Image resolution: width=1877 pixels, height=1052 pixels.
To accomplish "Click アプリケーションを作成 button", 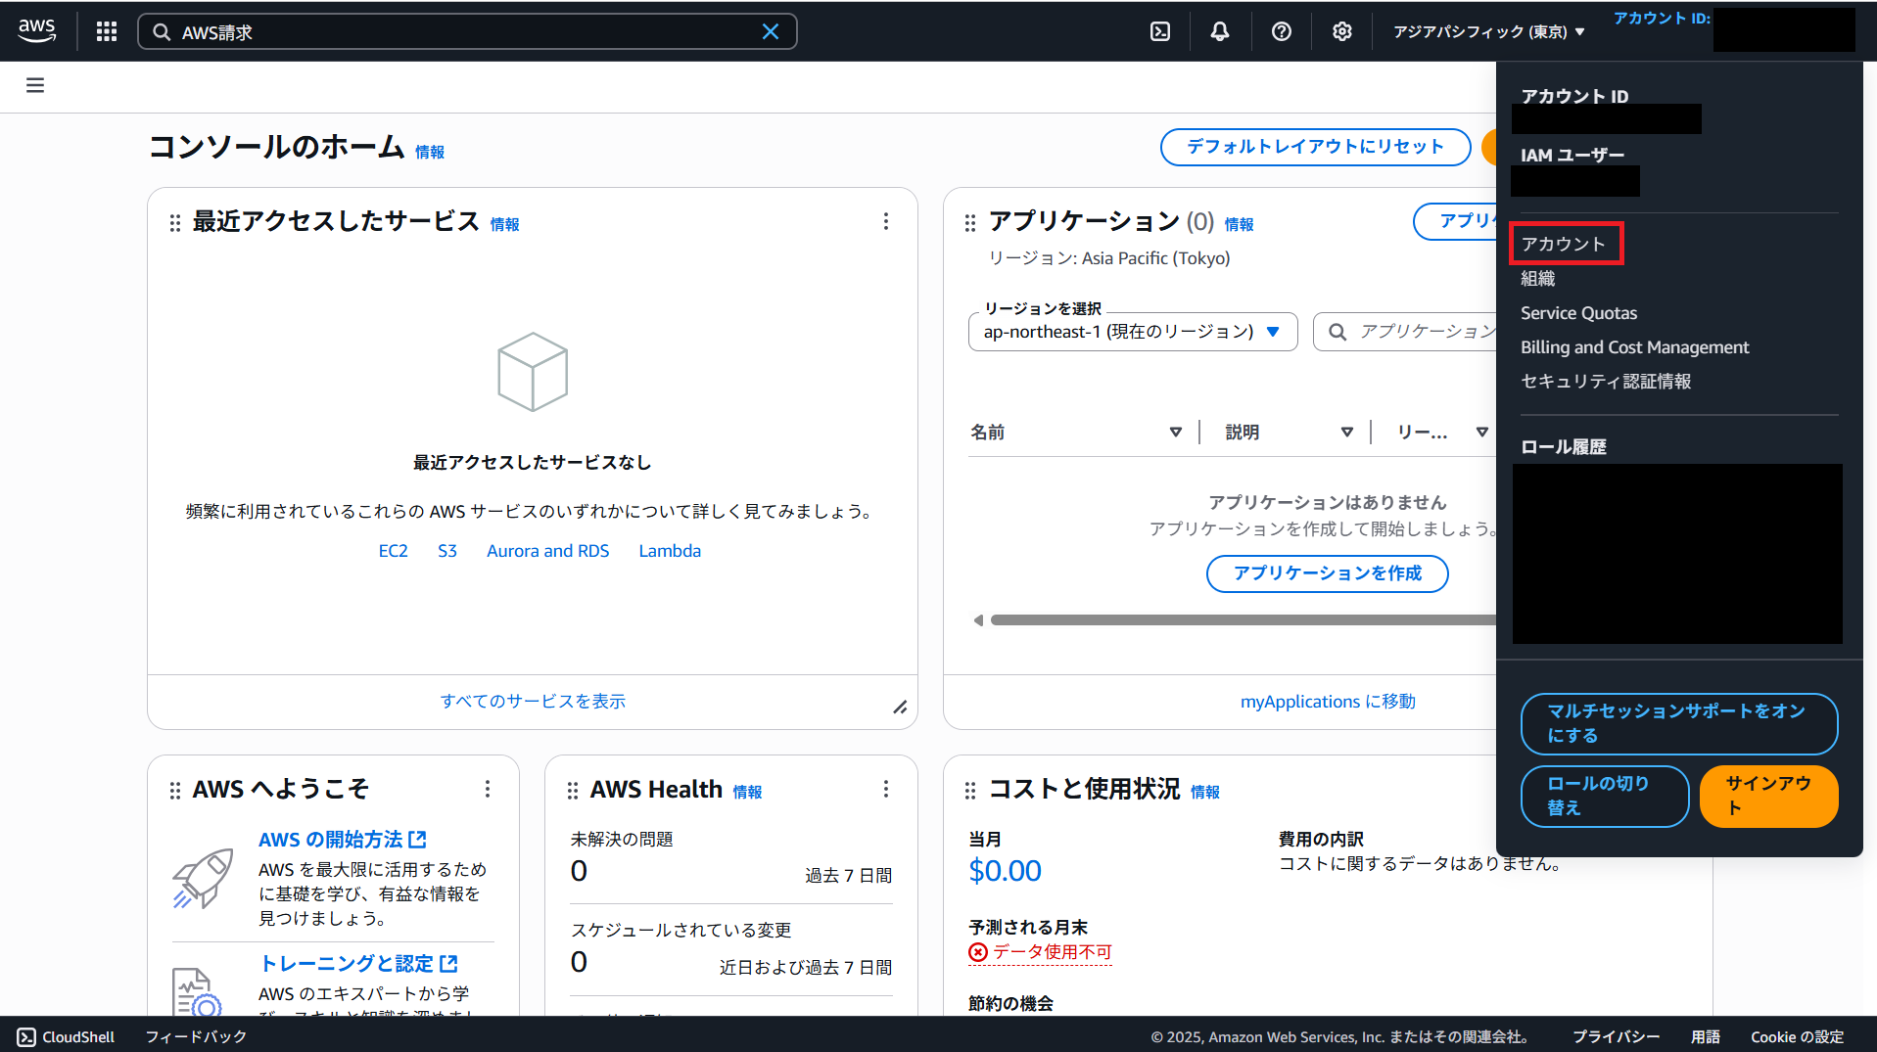I will coord(1327,573).
